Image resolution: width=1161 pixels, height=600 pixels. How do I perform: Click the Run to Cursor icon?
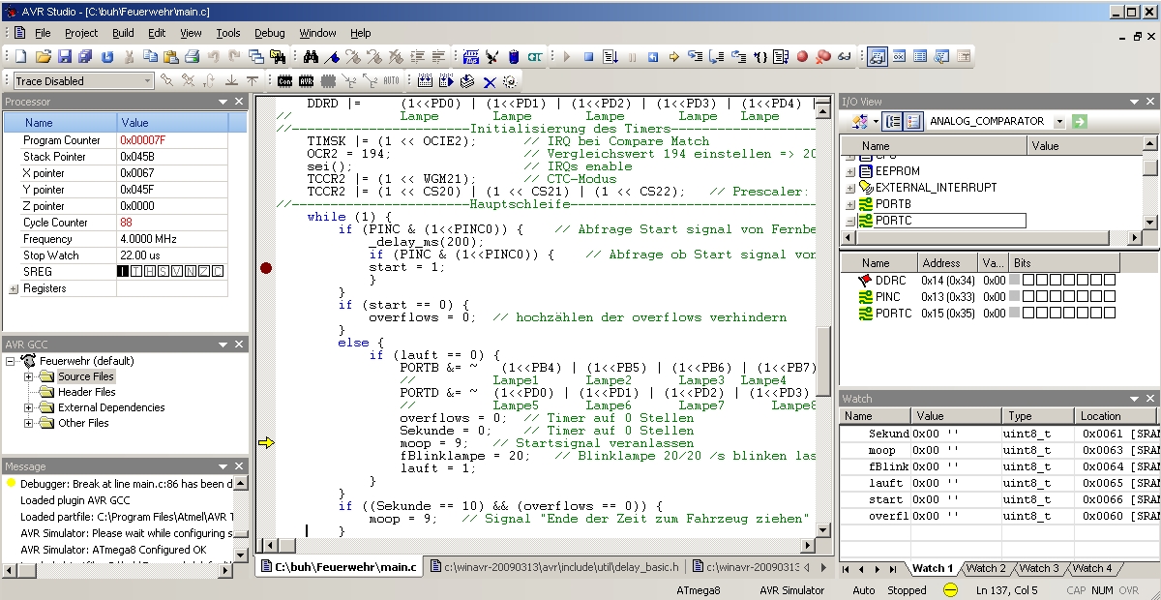click(760, 57)
